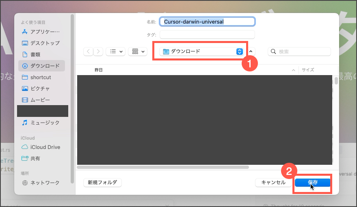Viewport: 357px width, 207px height.
Task: Select Music (ミュージック) in sidebar
Action: pyautogui.click(x=41, y=123)
